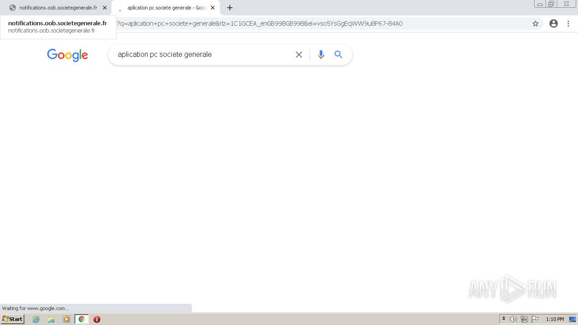The image size is (578, 325).
Task: Open the clock showing 1:10 PM
Action: pos(555,319)
